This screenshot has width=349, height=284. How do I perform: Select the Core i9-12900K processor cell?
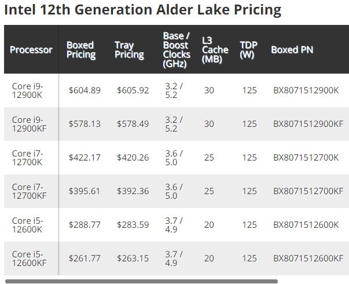pos(28,90)
